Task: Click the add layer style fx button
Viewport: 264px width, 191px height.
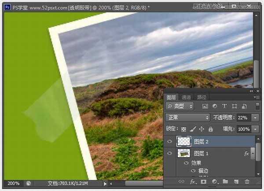Action: point(193,181)
